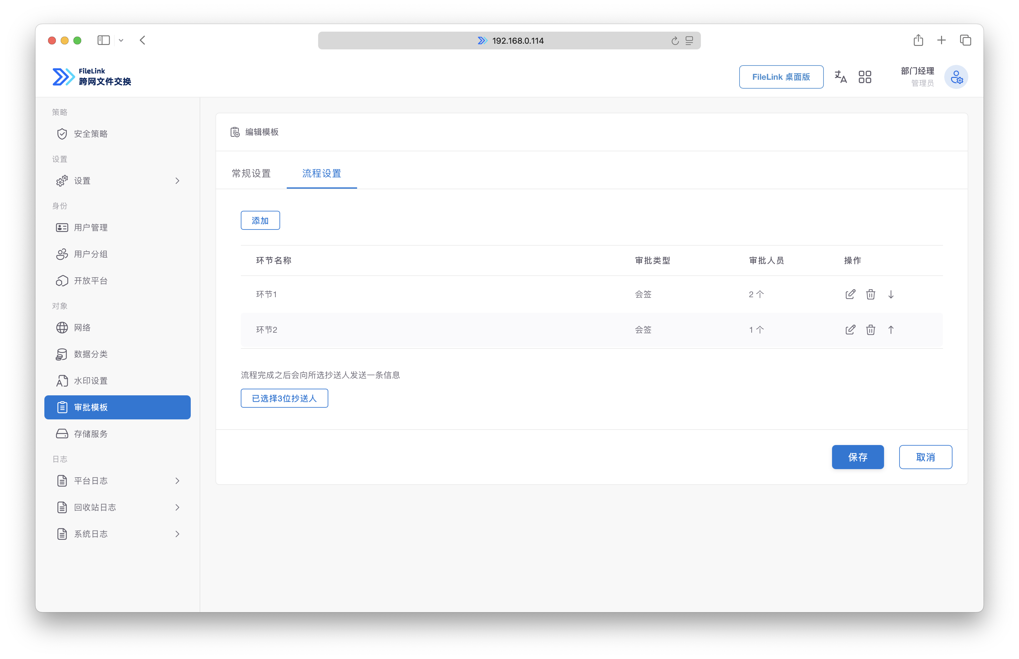Click the FileLink logo
The height and width of the screenshot is (659, 1019).
(92, 77)
